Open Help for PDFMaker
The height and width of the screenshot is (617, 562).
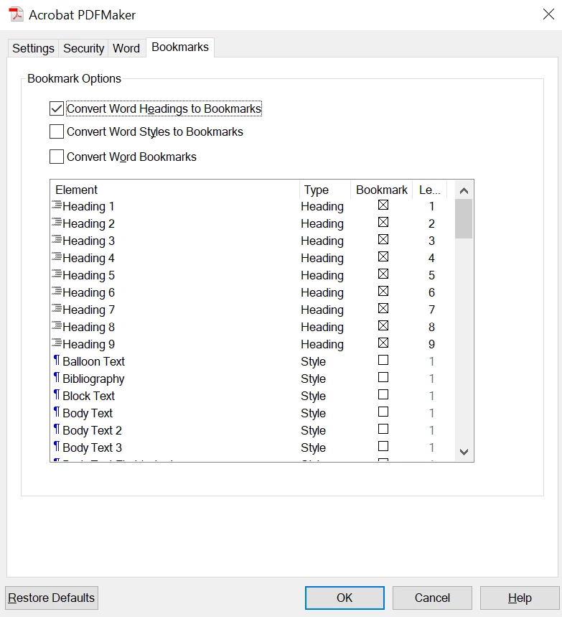coord(520,598)
